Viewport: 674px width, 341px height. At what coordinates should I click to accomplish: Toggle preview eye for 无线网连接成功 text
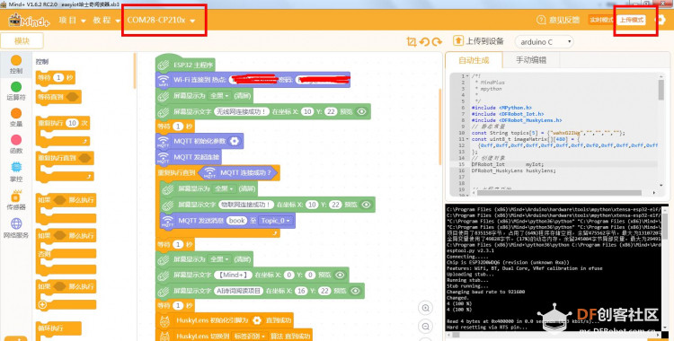tap(362, 111)
